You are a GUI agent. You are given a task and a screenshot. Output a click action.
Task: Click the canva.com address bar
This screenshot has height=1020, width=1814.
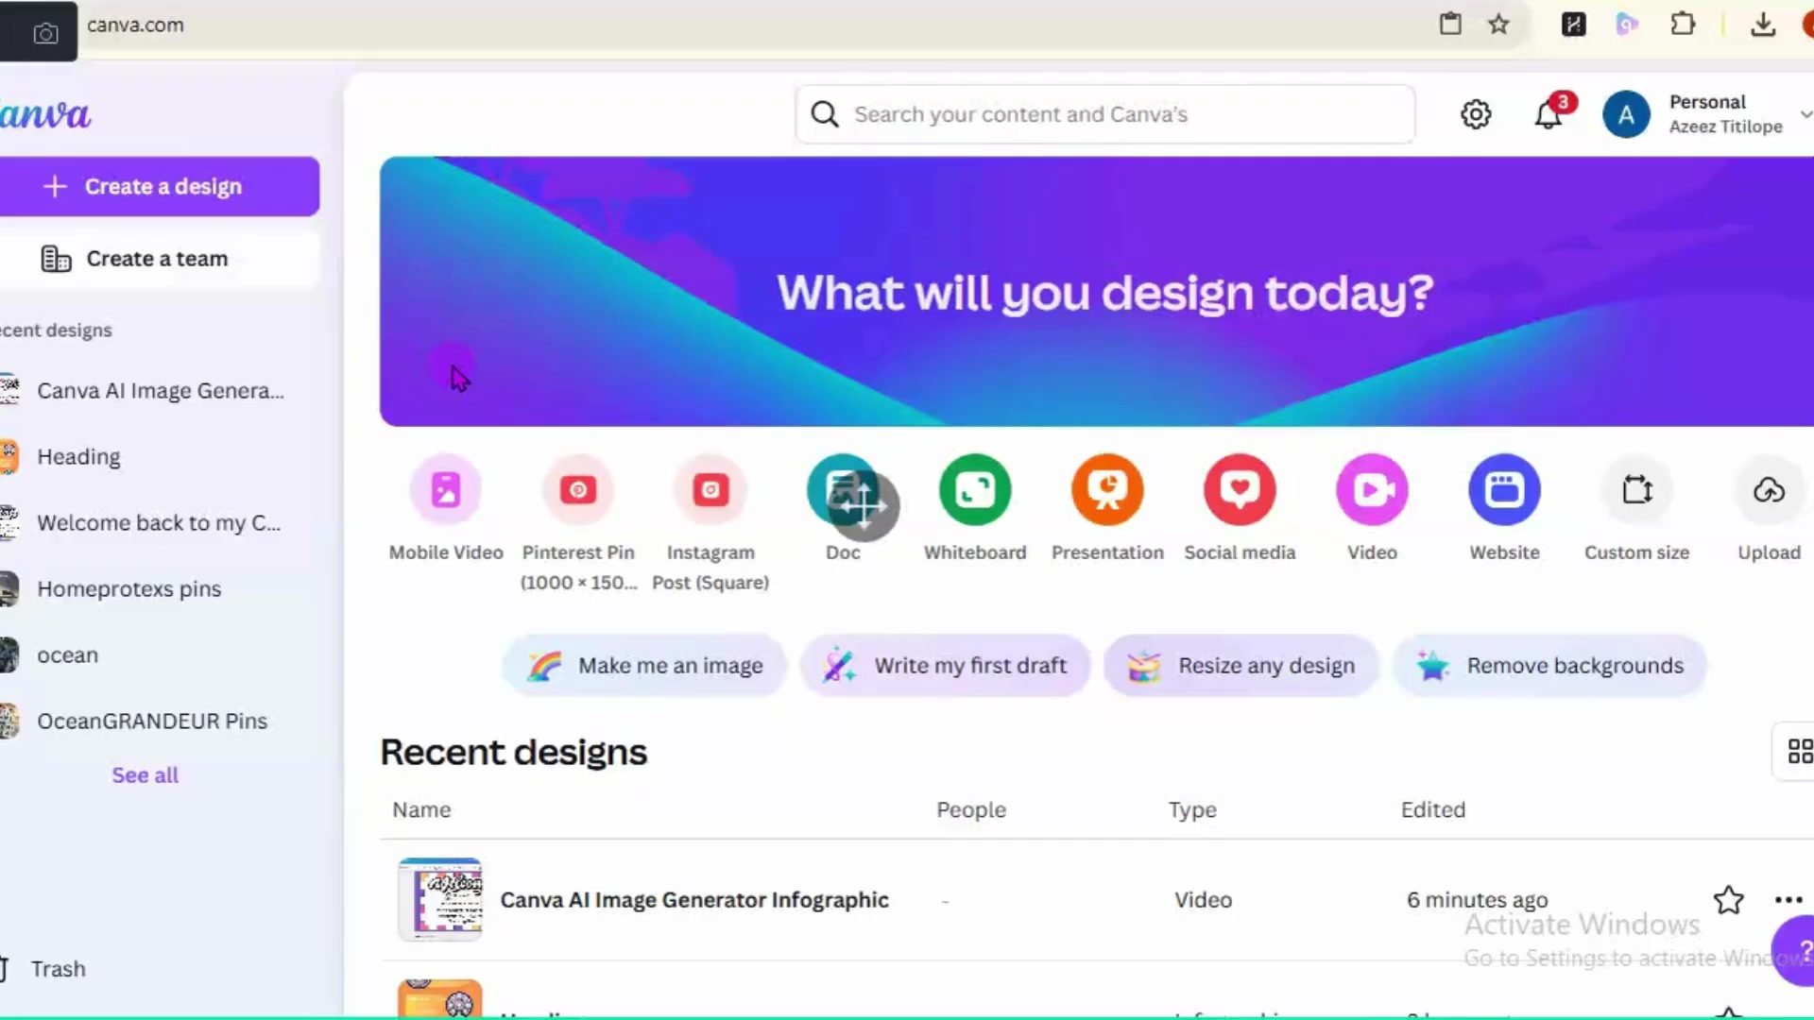tap(135, 25)
